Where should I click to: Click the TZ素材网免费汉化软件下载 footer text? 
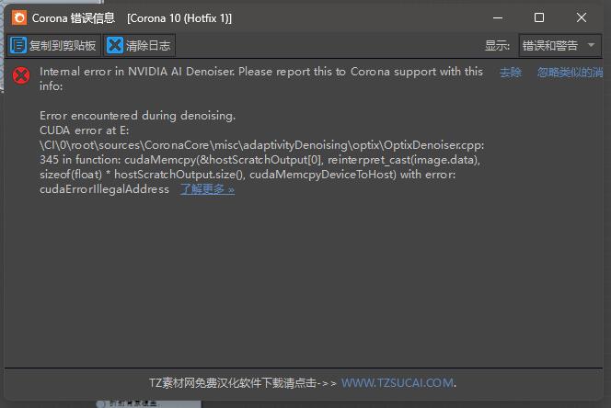233,383
